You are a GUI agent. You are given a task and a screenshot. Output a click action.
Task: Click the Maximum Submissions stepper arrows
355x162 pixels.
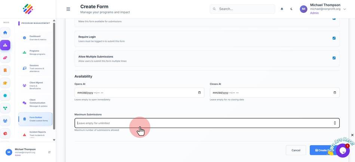click(335, 123)
